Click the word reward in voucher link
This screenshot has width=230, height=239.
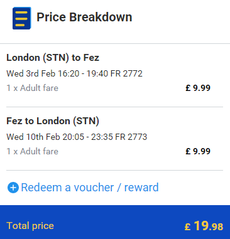[141, 188]
